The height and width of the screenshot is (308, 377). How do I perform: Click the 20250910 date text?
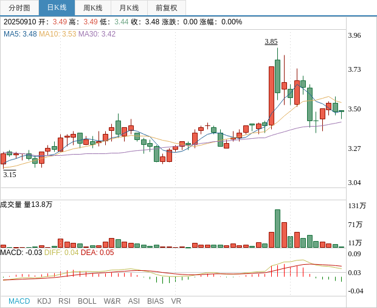click(19, 22)
